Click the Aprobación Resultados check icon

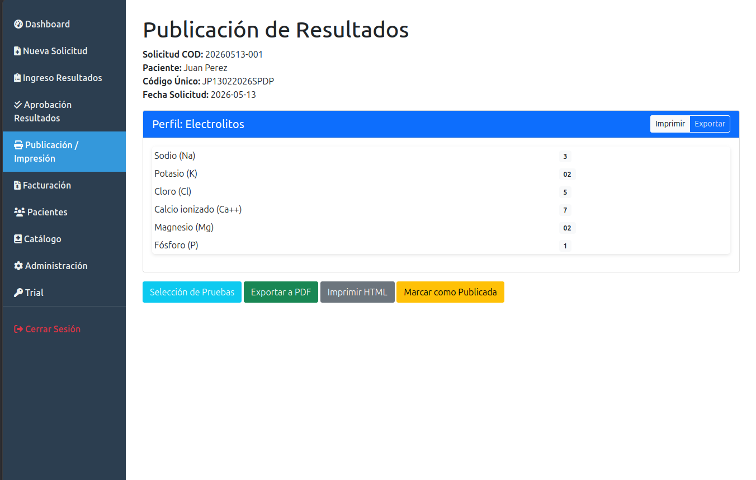pos(18,105)
